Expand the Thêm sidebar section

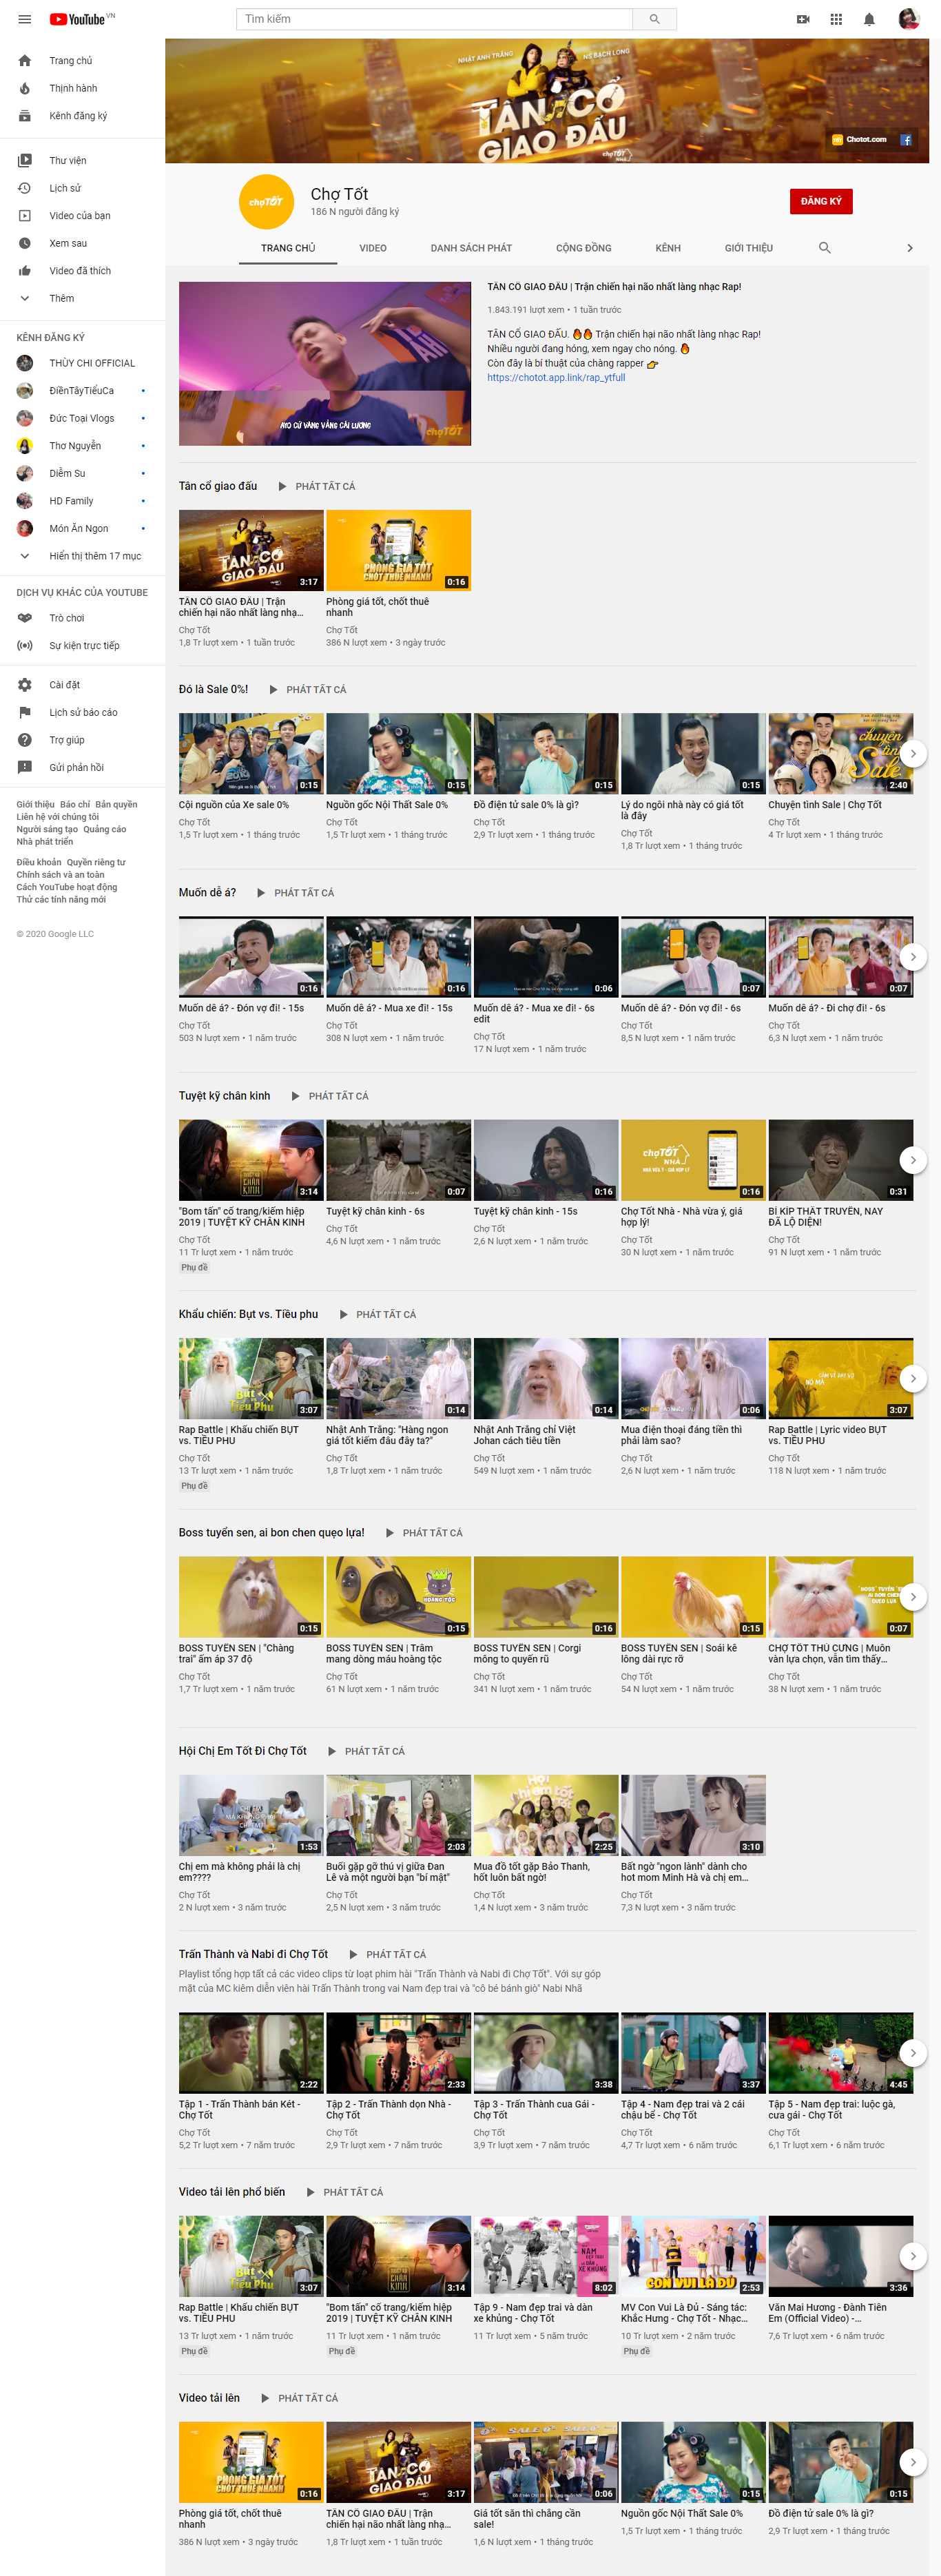(61, 298)
